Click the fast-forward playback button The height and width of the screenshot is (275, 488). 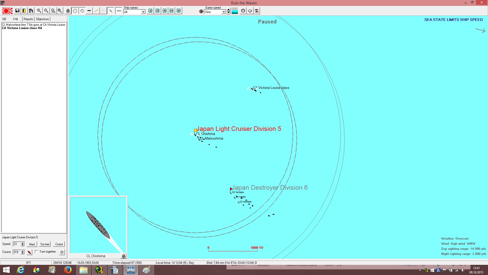172,11
